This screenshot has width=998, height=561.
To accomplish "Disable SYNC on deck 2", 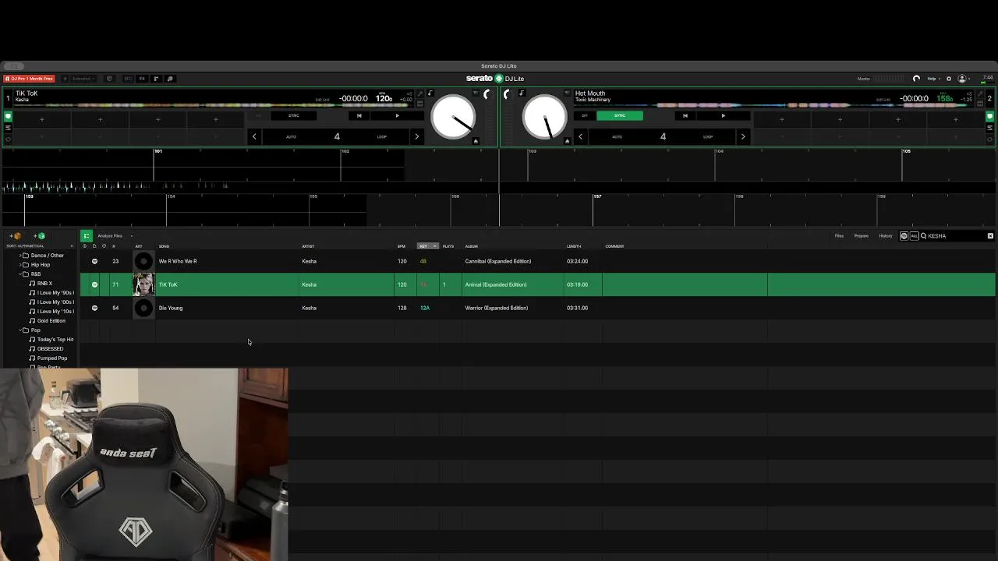I will pos(620,115).
